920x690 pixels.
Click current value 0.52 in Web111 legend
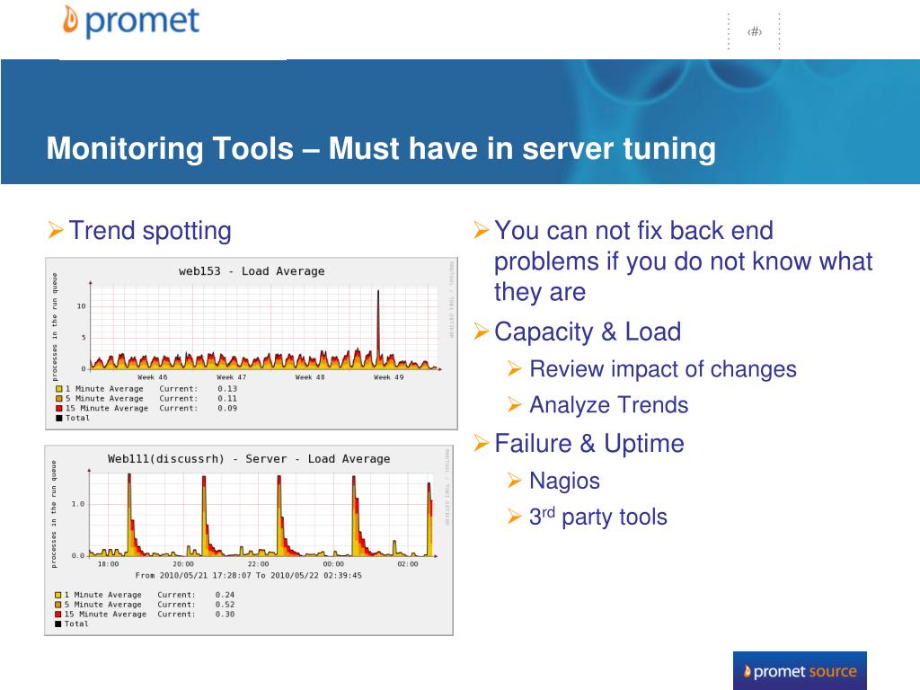point(225,605)
